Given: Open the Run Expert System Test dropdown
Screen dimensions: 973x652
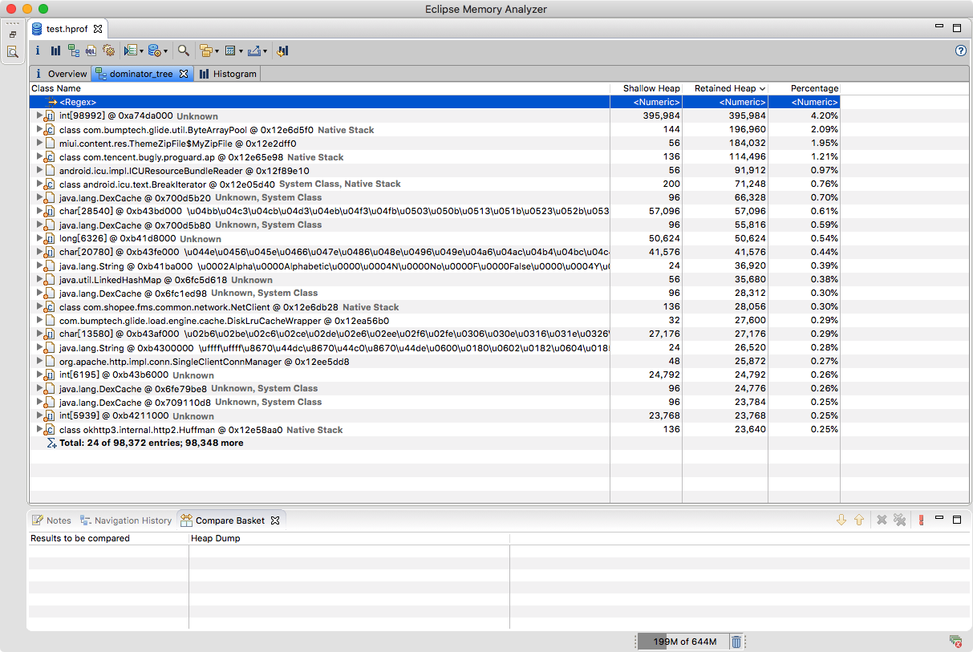Looking at the screenshot, I should (141, 51).
